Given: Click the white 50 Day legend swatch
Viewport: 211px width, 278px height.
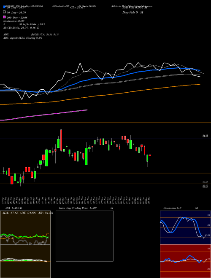Looking at the screenshot, I should pos(4,12).
